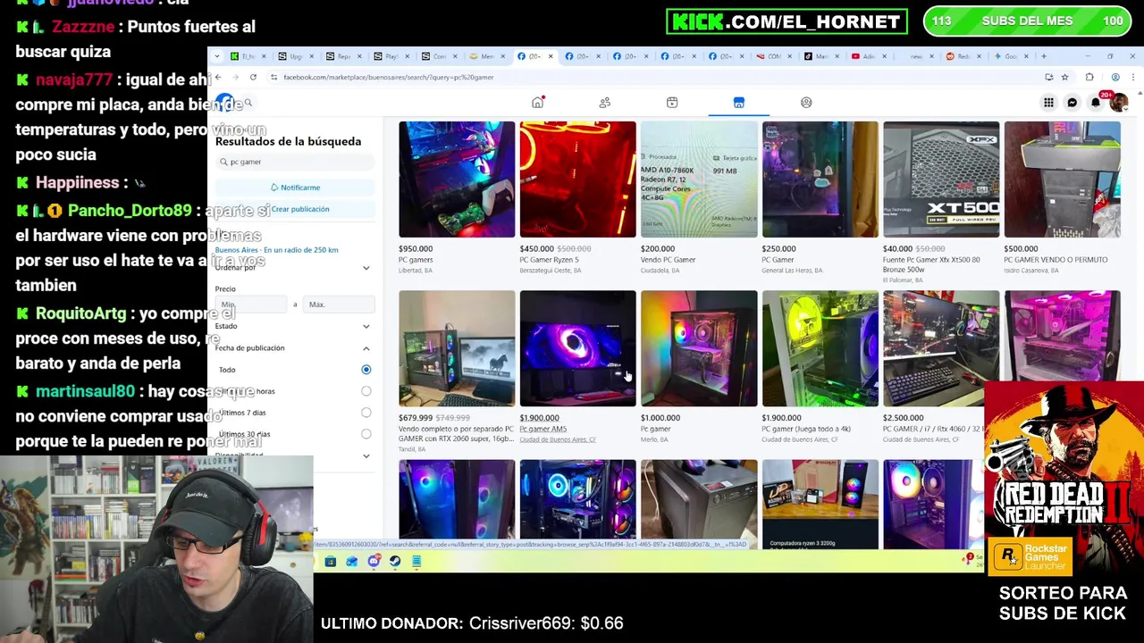Click the Mín. price input field

pyautogui.click(x=251, y=305)
